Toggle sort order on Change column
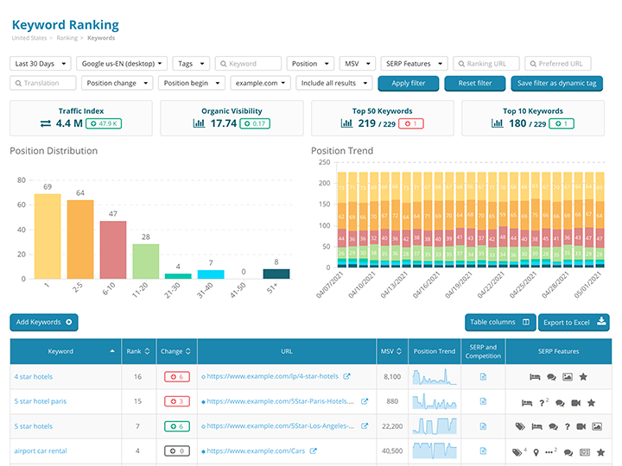The image size is (622, 466). pyautogui.click(x=187, y=351)
